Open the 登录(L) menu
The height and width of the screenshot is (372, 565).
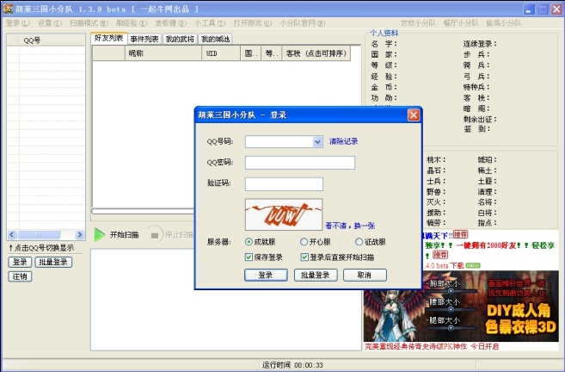click(x=17, y=23)
